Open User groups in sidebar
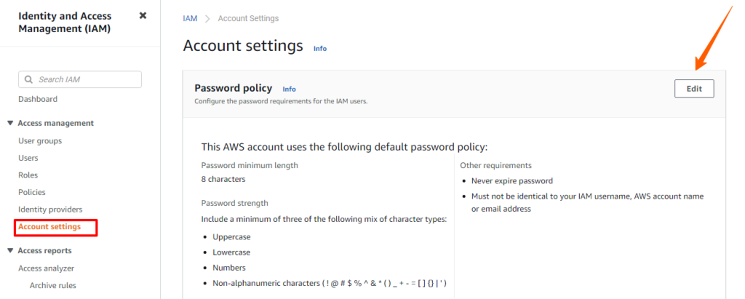The height and width of the screenshot is (299, 745). tap(40, 140)
